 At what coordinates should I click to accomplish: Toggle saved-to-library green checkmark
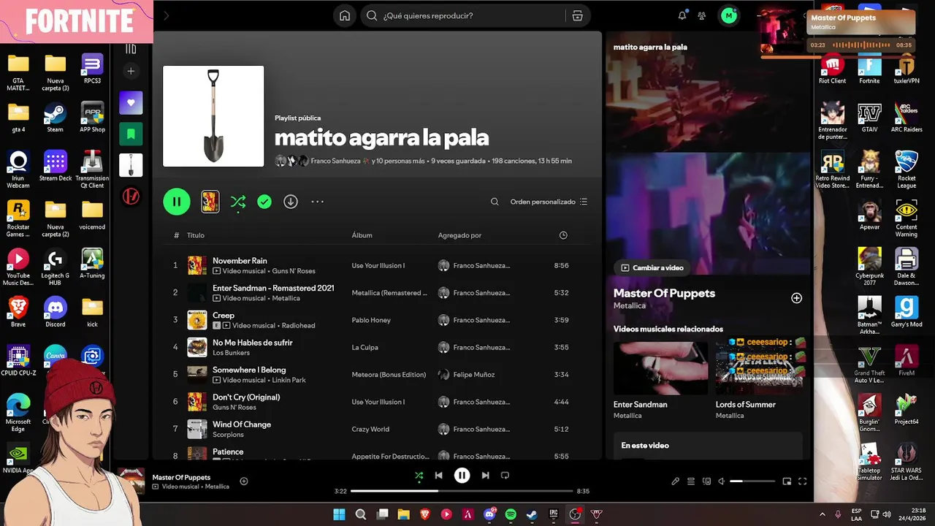pos(264,202)
